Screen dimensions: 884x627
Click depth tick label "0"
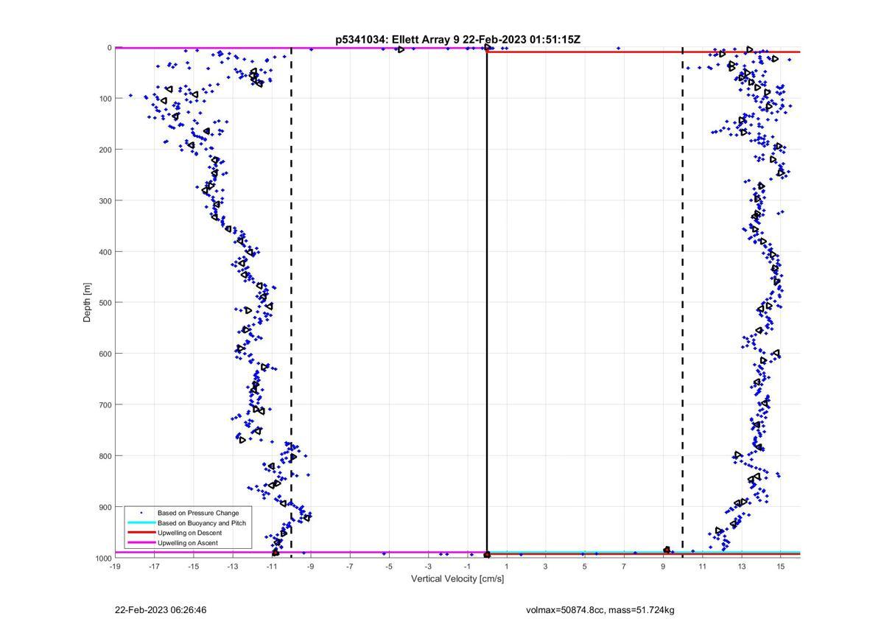[x=109, y=48]
